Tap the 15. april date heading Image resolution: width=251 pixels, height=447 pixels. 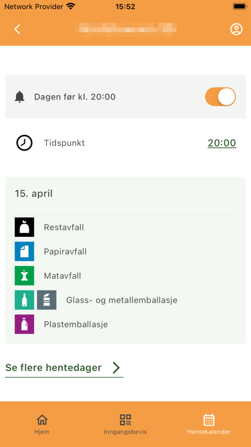click(x=33, y=193)
